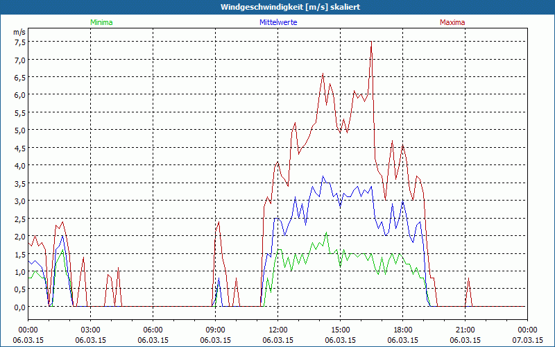This screenshot has height=347, width=555.
Task: Select the 21:00 time marker
Action: coord(465,330)
